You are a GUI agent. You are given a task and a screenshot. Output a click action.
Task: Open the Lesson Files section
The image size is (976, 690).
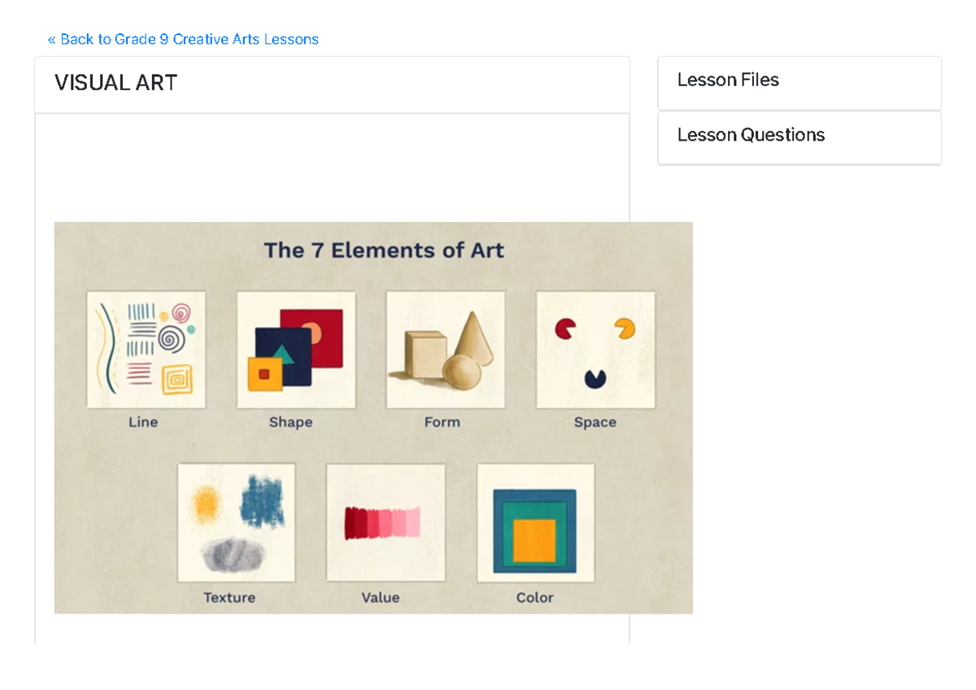coord(727,80)
